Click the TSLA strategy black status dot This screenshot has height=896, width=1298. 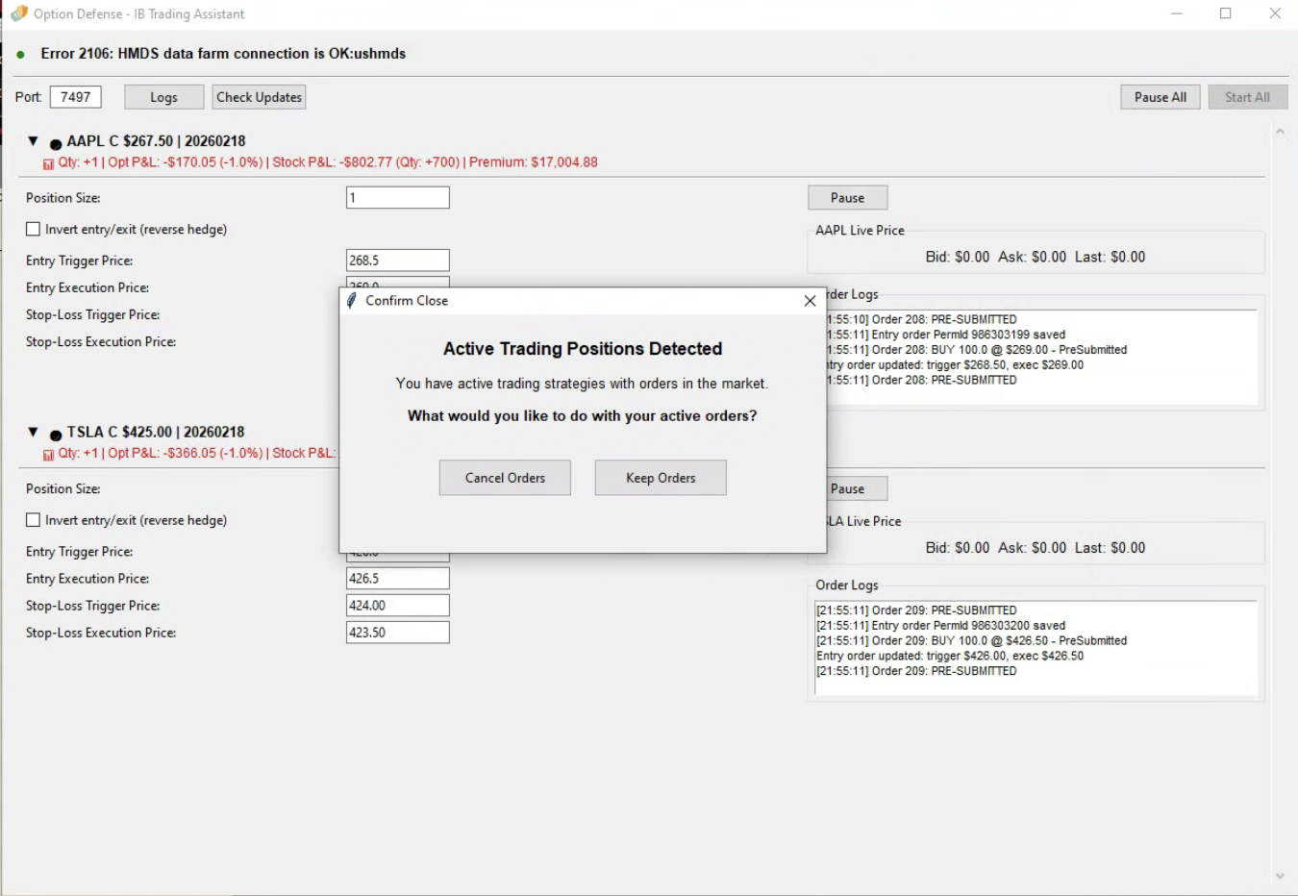(x=56, y=436)
